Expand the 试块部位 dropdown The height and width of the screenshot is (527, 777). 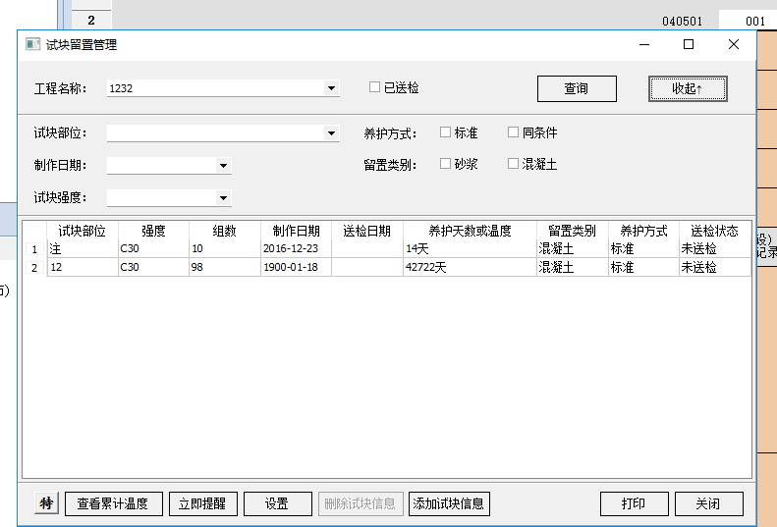(x=331, y=133)
